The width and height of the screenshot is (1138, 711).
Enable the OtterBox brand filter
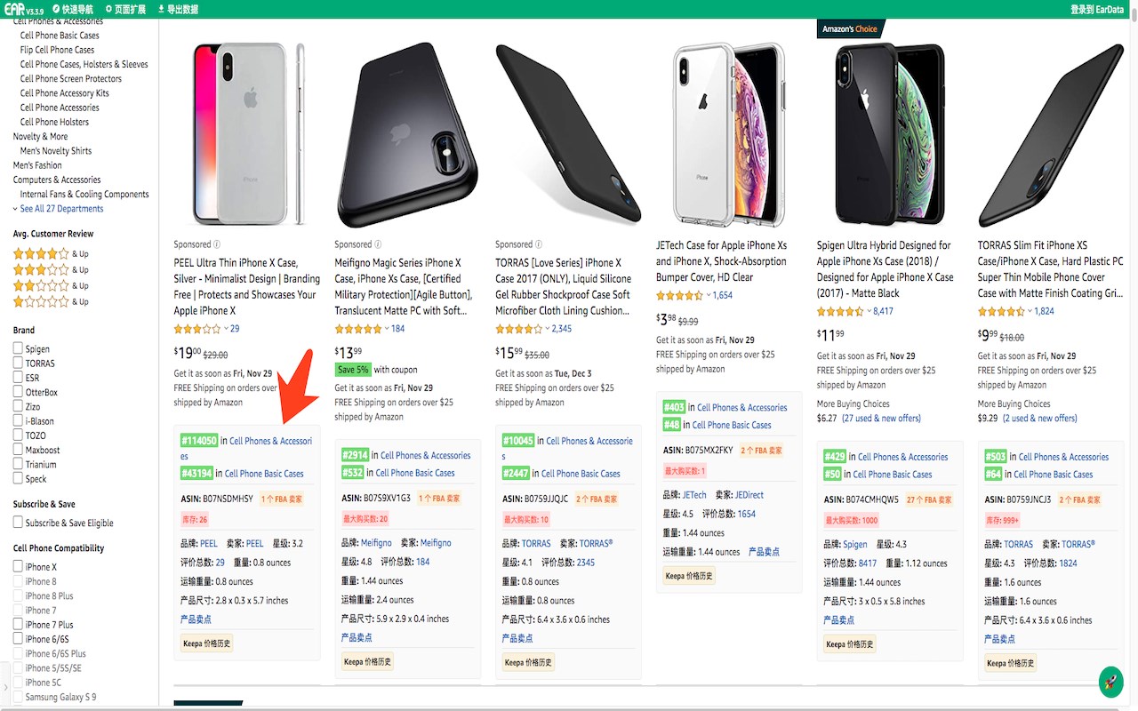pos(18,392)
